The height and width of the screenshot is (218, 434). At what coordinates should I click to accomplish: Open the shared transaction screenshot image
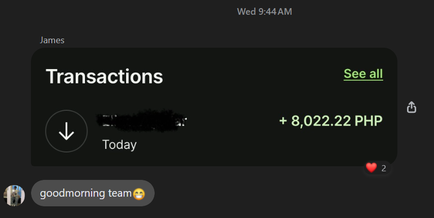click(x=214, y=107)
